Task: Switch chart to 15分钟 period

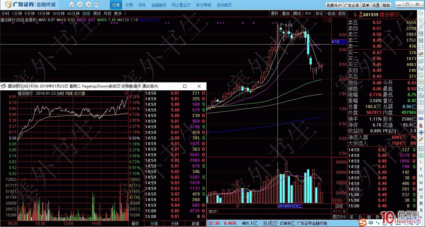Action: point(44,13)
